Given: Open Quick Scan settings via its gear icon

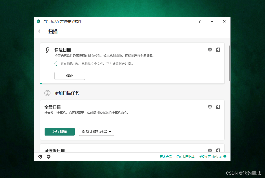Looking at the screenshot, I should tap(210, 50).
